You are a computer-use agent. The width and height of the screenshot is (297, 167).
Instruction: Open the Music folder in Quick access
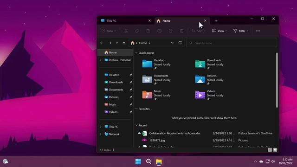(x=157, y=95)
